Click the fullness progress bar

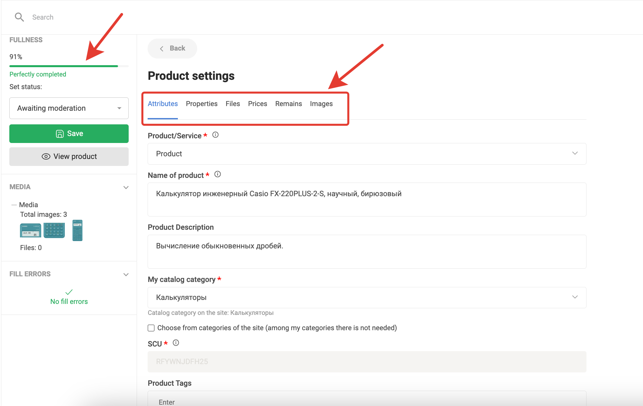(x=69, y=66)
